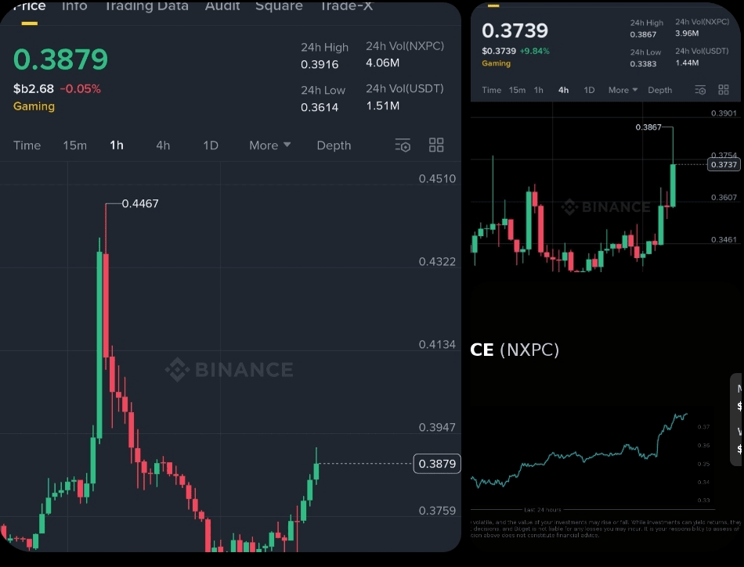
Task: Click the 0.3901 axis label
Action: [724, 113]
